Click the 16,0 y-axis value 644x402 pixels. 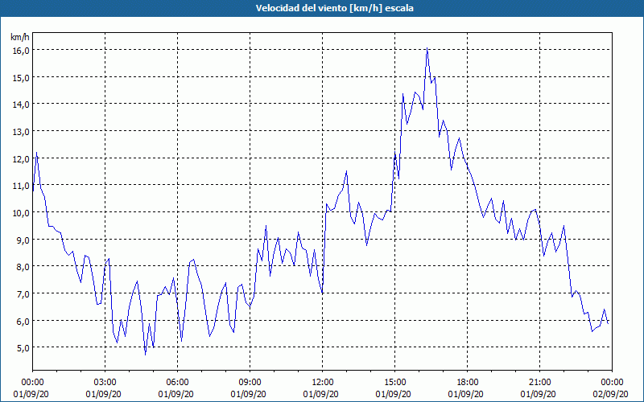point(22,50)
